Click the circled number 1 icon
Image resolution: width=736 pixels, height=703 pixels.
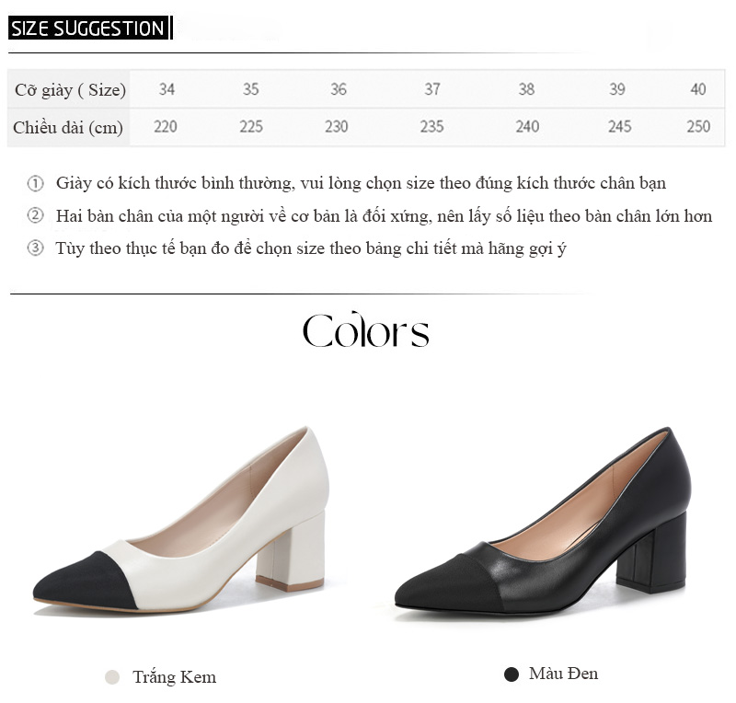point(35,184)
